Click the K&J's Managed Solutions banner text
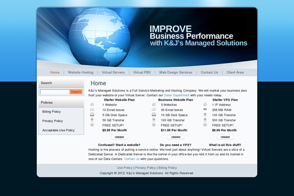 (206, 43)
